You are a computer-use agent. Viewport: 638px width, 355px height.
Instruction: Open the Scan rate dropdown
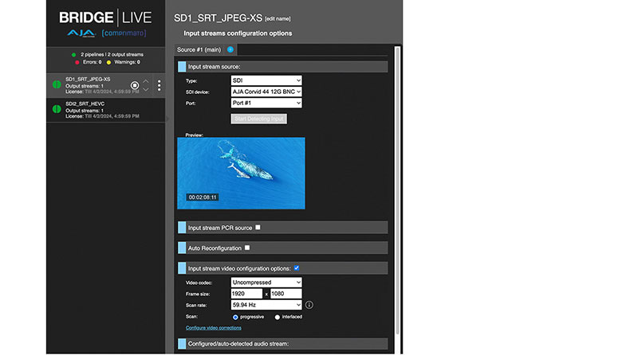click(266, 305)
